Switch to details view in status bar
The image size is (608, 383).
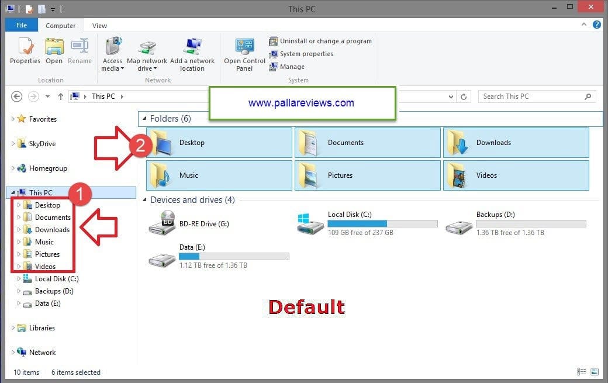click(x=581, y=372)
